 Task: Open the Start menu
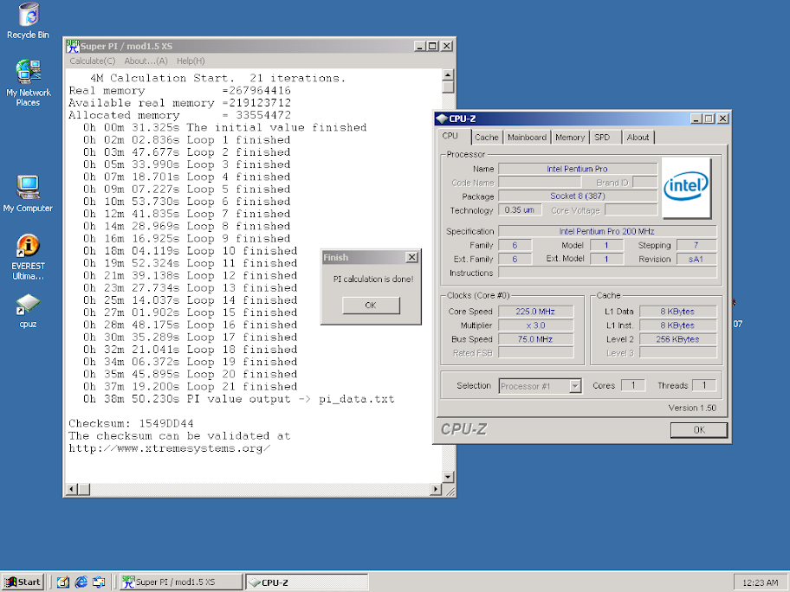pyautogui.click(x=23, y=582)
